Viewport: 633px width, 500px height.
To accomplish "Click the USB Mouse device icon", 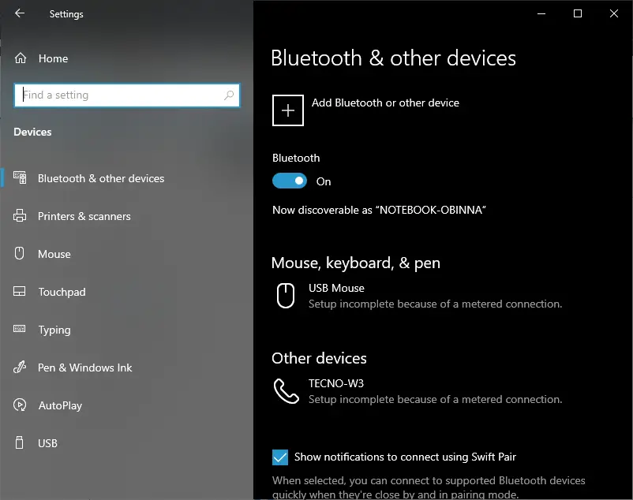I will [286, 296].
